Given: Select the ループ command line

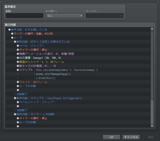Looking at the screenshot, I should [78, 38].
